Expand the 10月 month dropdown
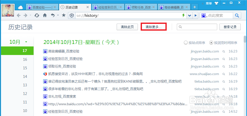 [26, 42]
